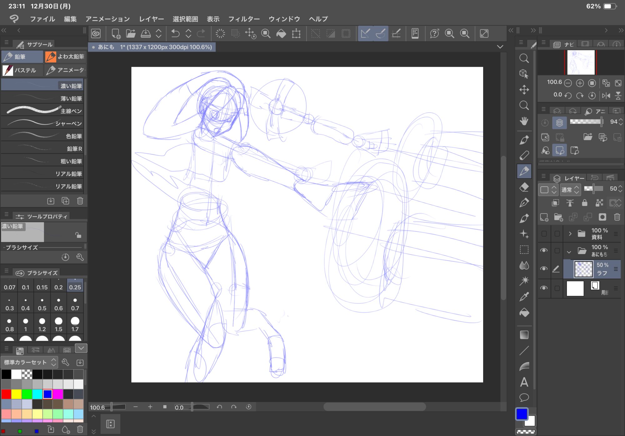Screen dimensions: 625x436
Task: Adjust onion skin opacity 94 stepper
Action: pyautogui.click(x=621, y=122)
